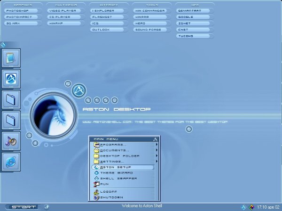
Task: Open Tucows web link
Action: click(x=193, y=36)
